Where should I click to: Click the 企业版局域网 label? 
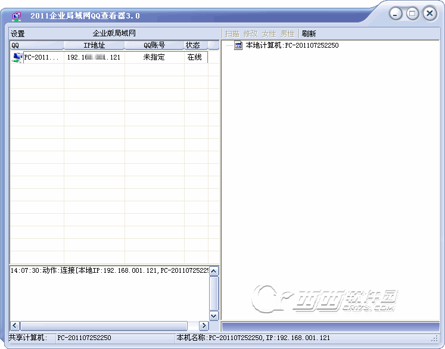114,33
